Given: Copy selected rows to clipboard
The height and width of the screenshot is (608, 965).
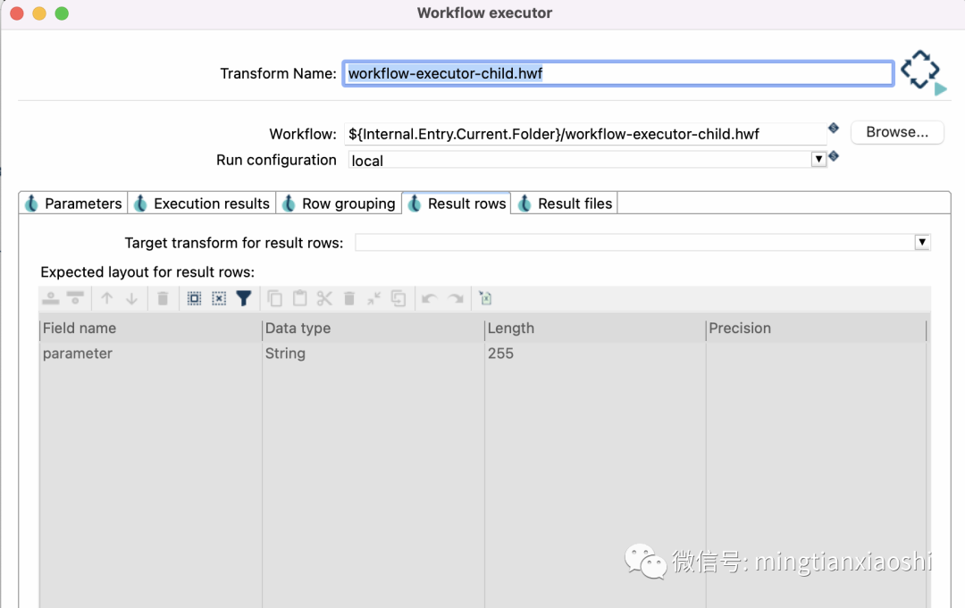Looking at the screenshot, I should click(275, 299).
